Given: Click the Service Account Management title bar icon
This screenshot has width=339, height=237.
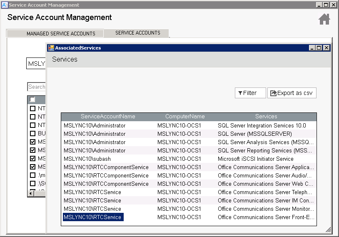Looking at the screenshot, I should point(5,5).
